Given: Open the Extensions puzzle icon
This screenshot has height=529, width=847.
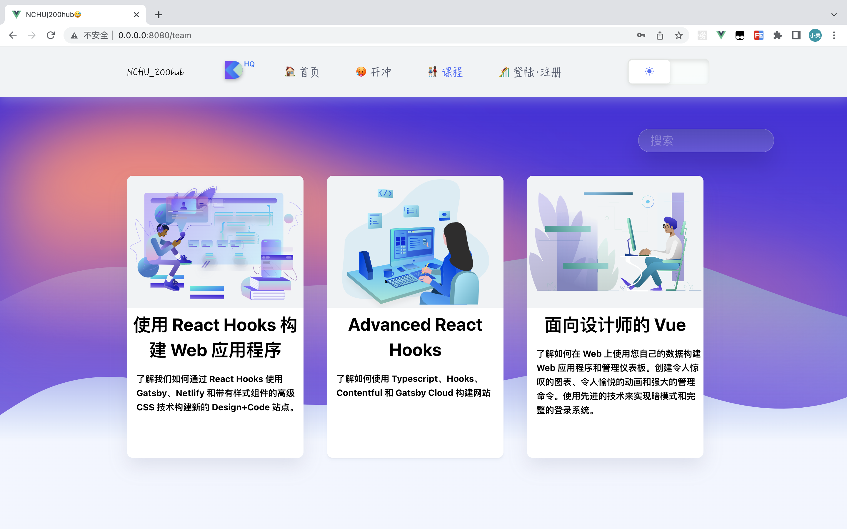Looking at the screenshot, I should click(777, 35).
